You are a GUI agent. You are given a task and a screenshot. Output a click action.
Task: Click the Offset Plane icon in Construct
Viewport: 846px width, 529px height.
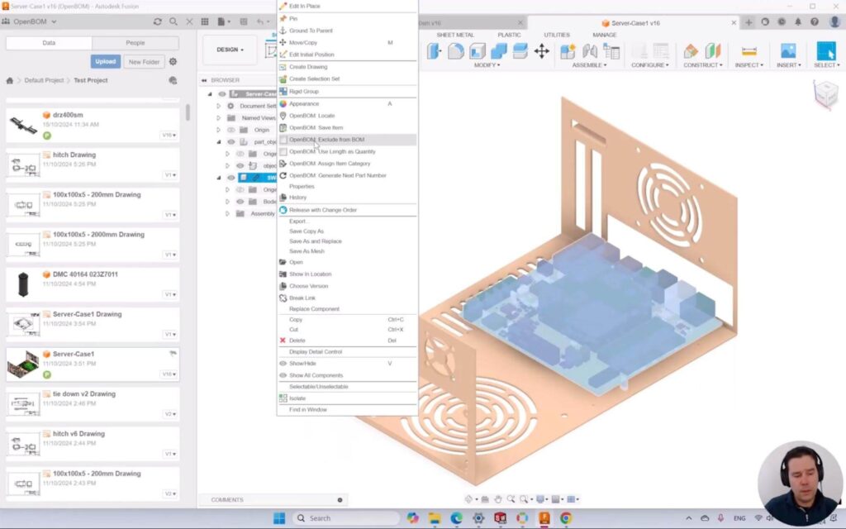pyautogui.click(x=691, y=50)
